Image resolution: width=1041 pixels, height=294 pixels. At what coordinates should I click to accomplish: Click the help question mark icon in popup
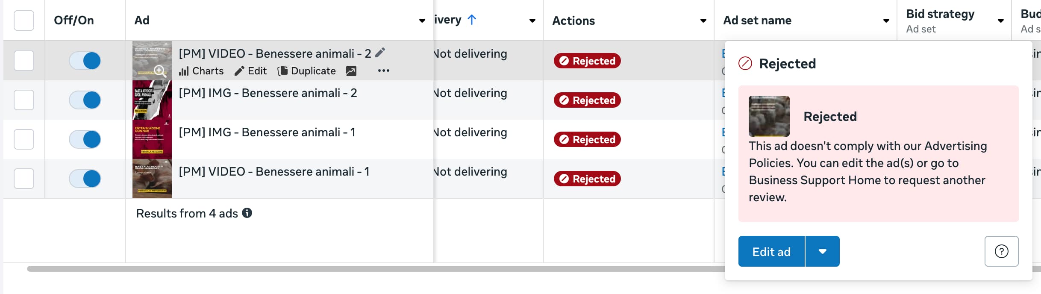[x=1001, y=251]
